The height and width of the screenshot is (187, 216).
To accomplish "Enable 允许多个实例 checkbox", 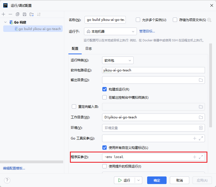I will coord(138,20).
